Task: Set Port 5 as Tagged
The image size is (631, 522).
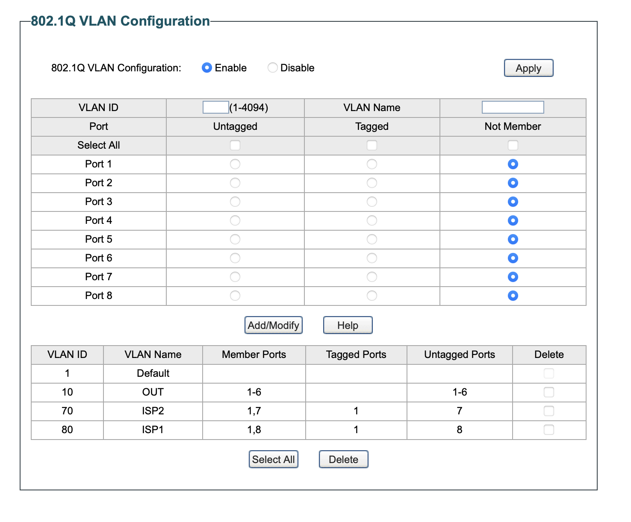Action: (372, 239)
